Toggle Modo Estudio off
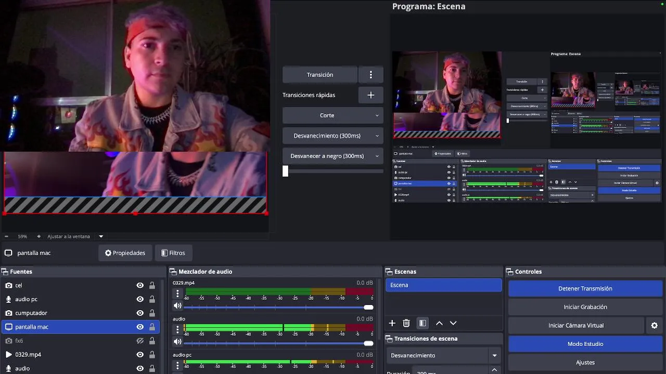The image size is (666, 374). click(585, 344)
